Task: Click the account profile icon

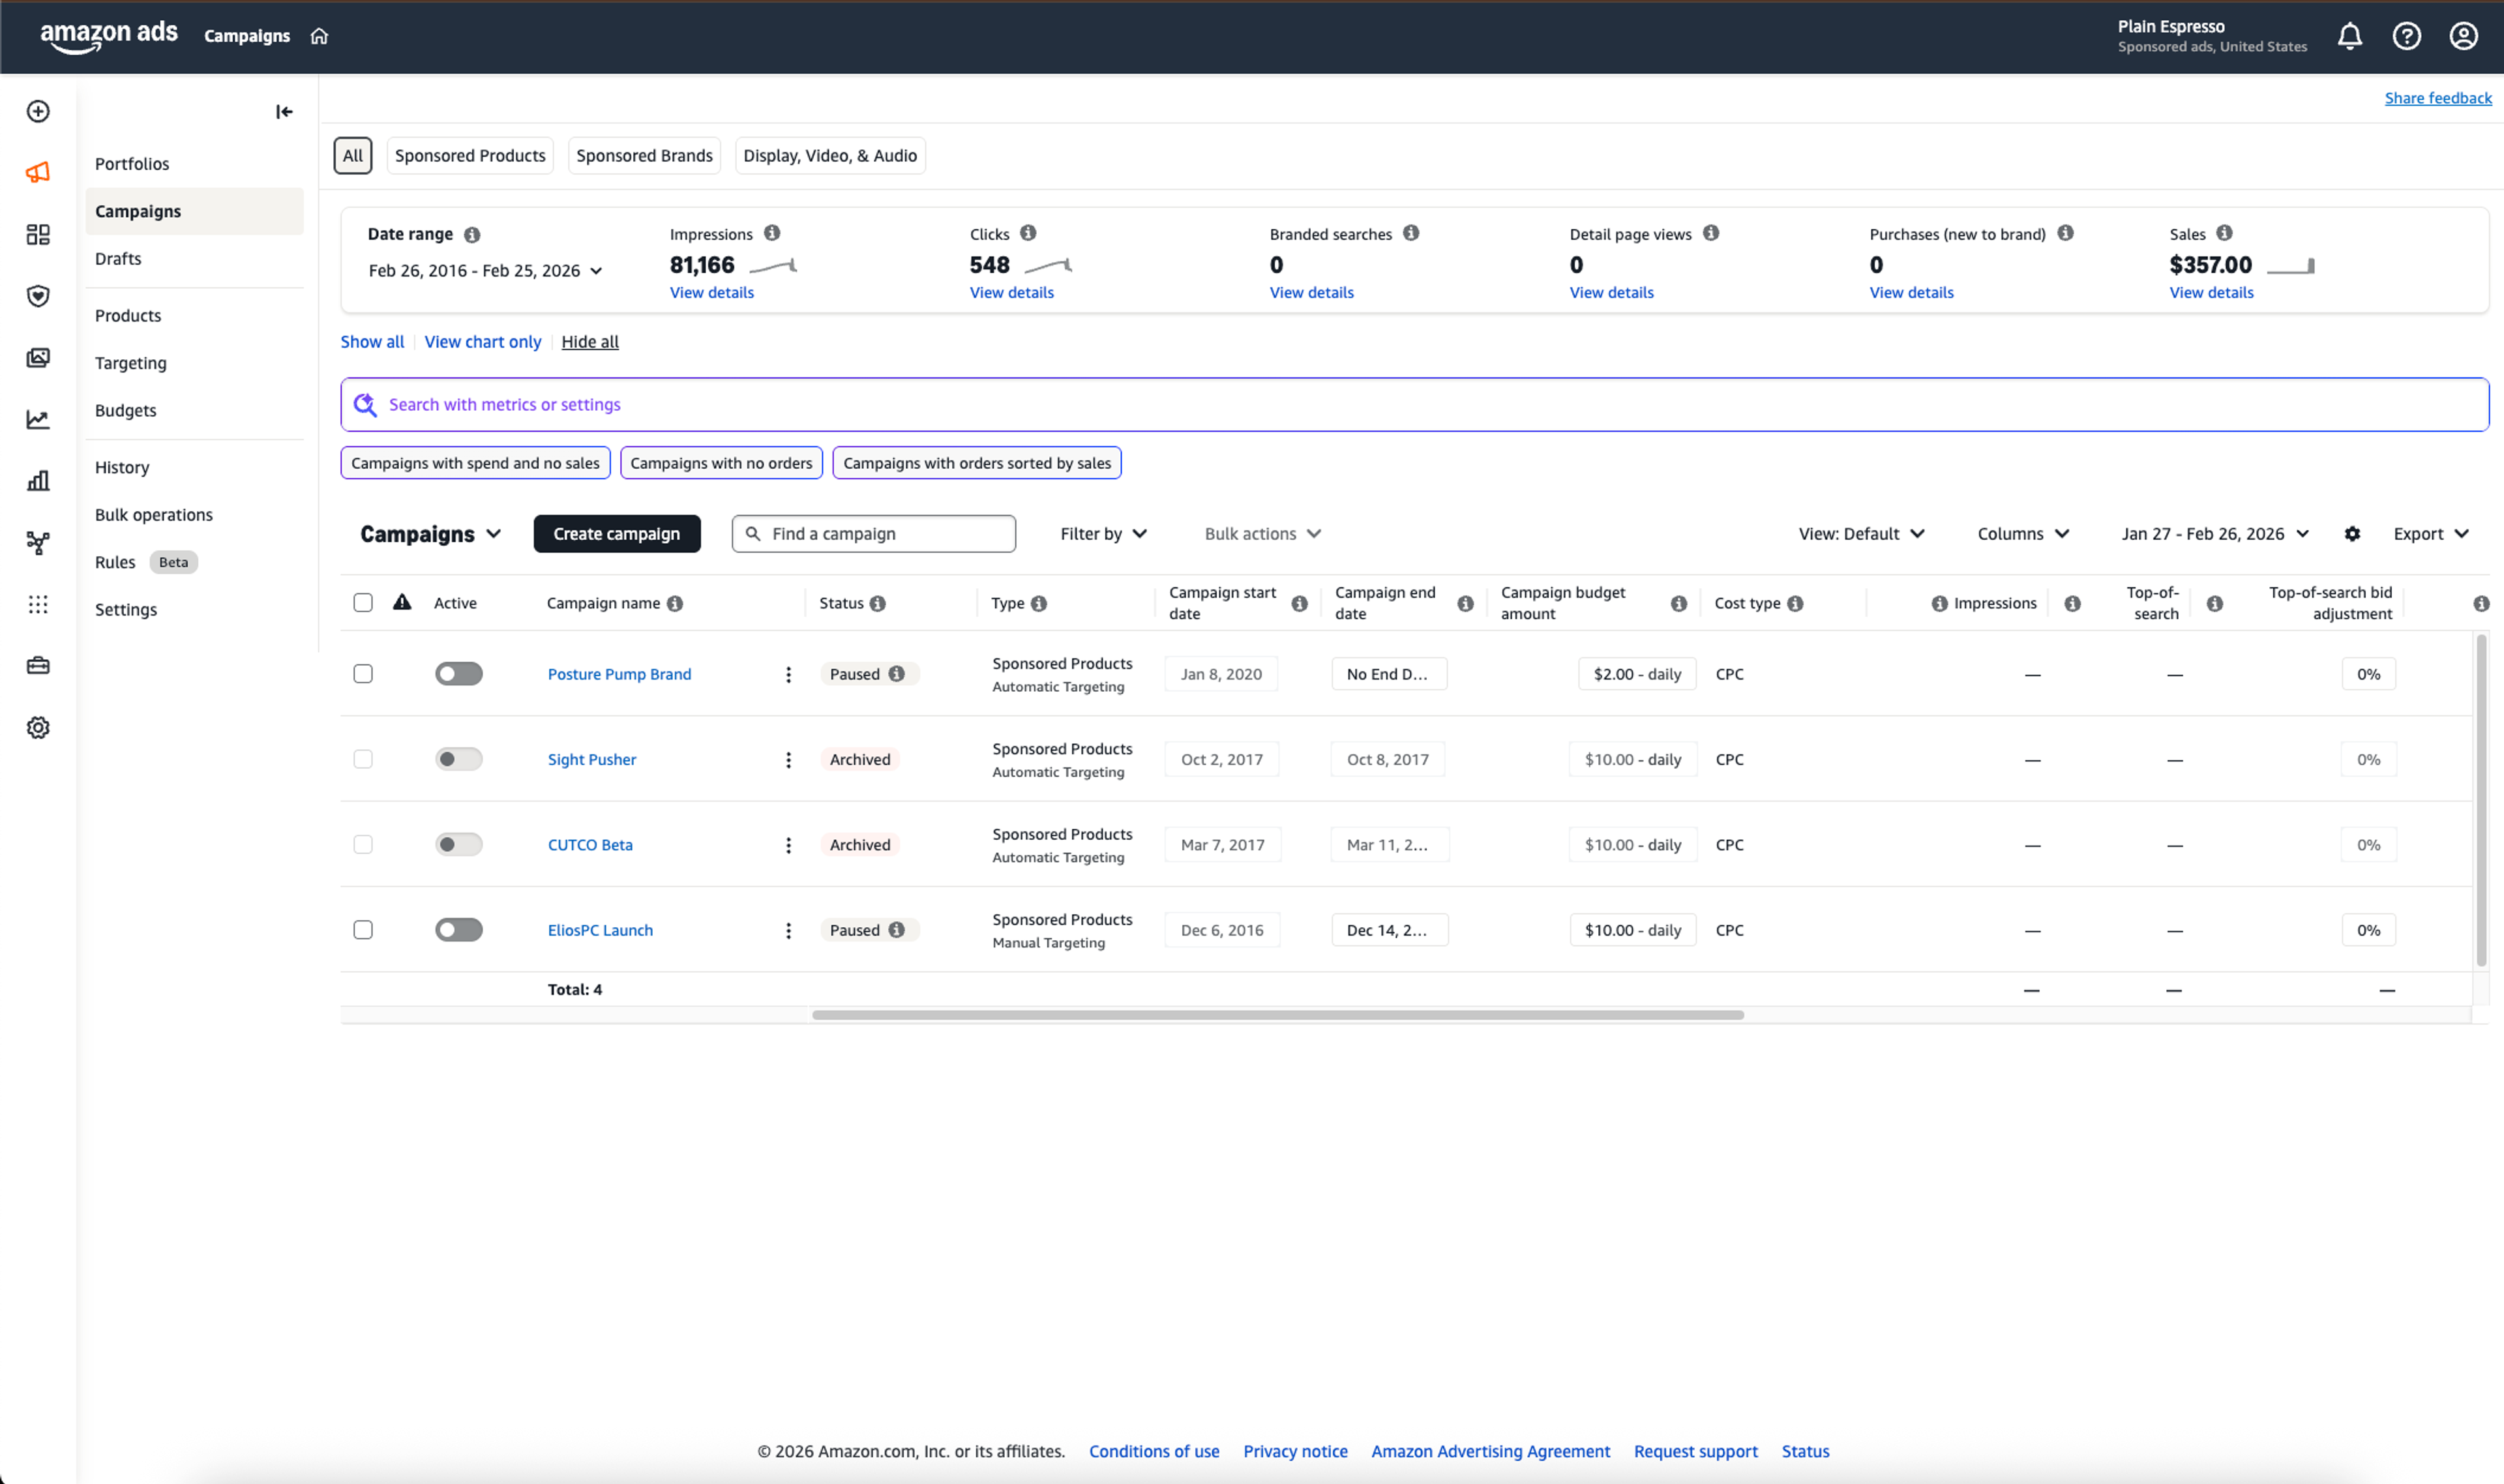Action: (x=2463, y=37)
